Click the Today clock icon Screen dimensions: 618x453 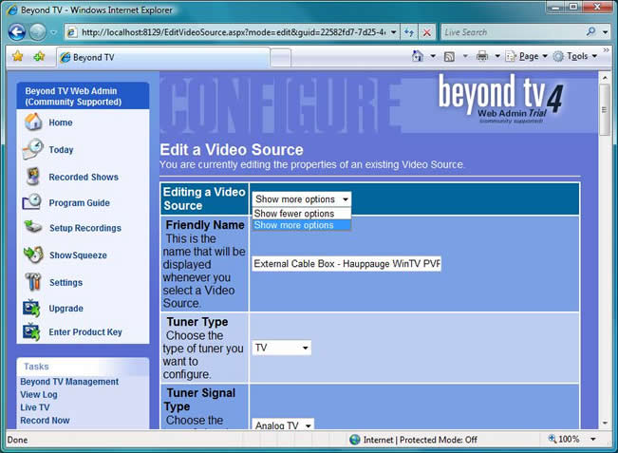click(x=32, y=149)
